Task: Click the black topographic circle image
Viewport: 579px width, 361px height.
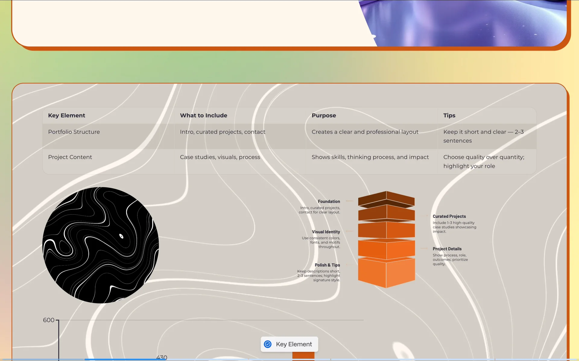Action: [100, 245]
